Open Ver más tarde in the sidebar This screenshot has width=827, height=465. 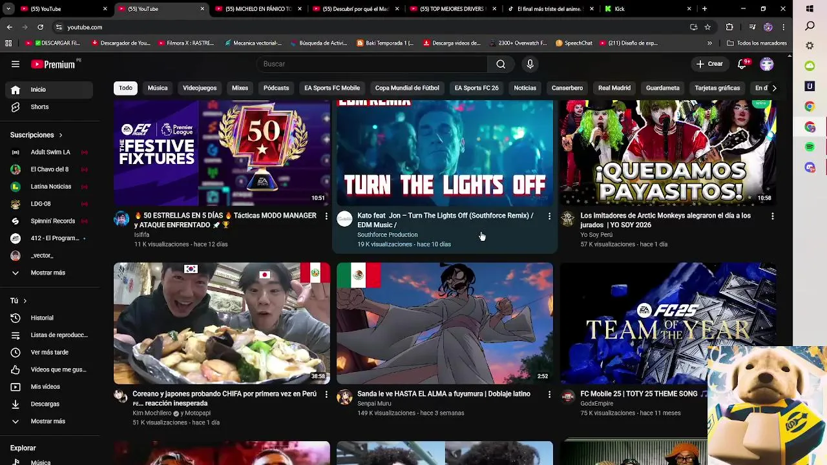tap(49, 352)
